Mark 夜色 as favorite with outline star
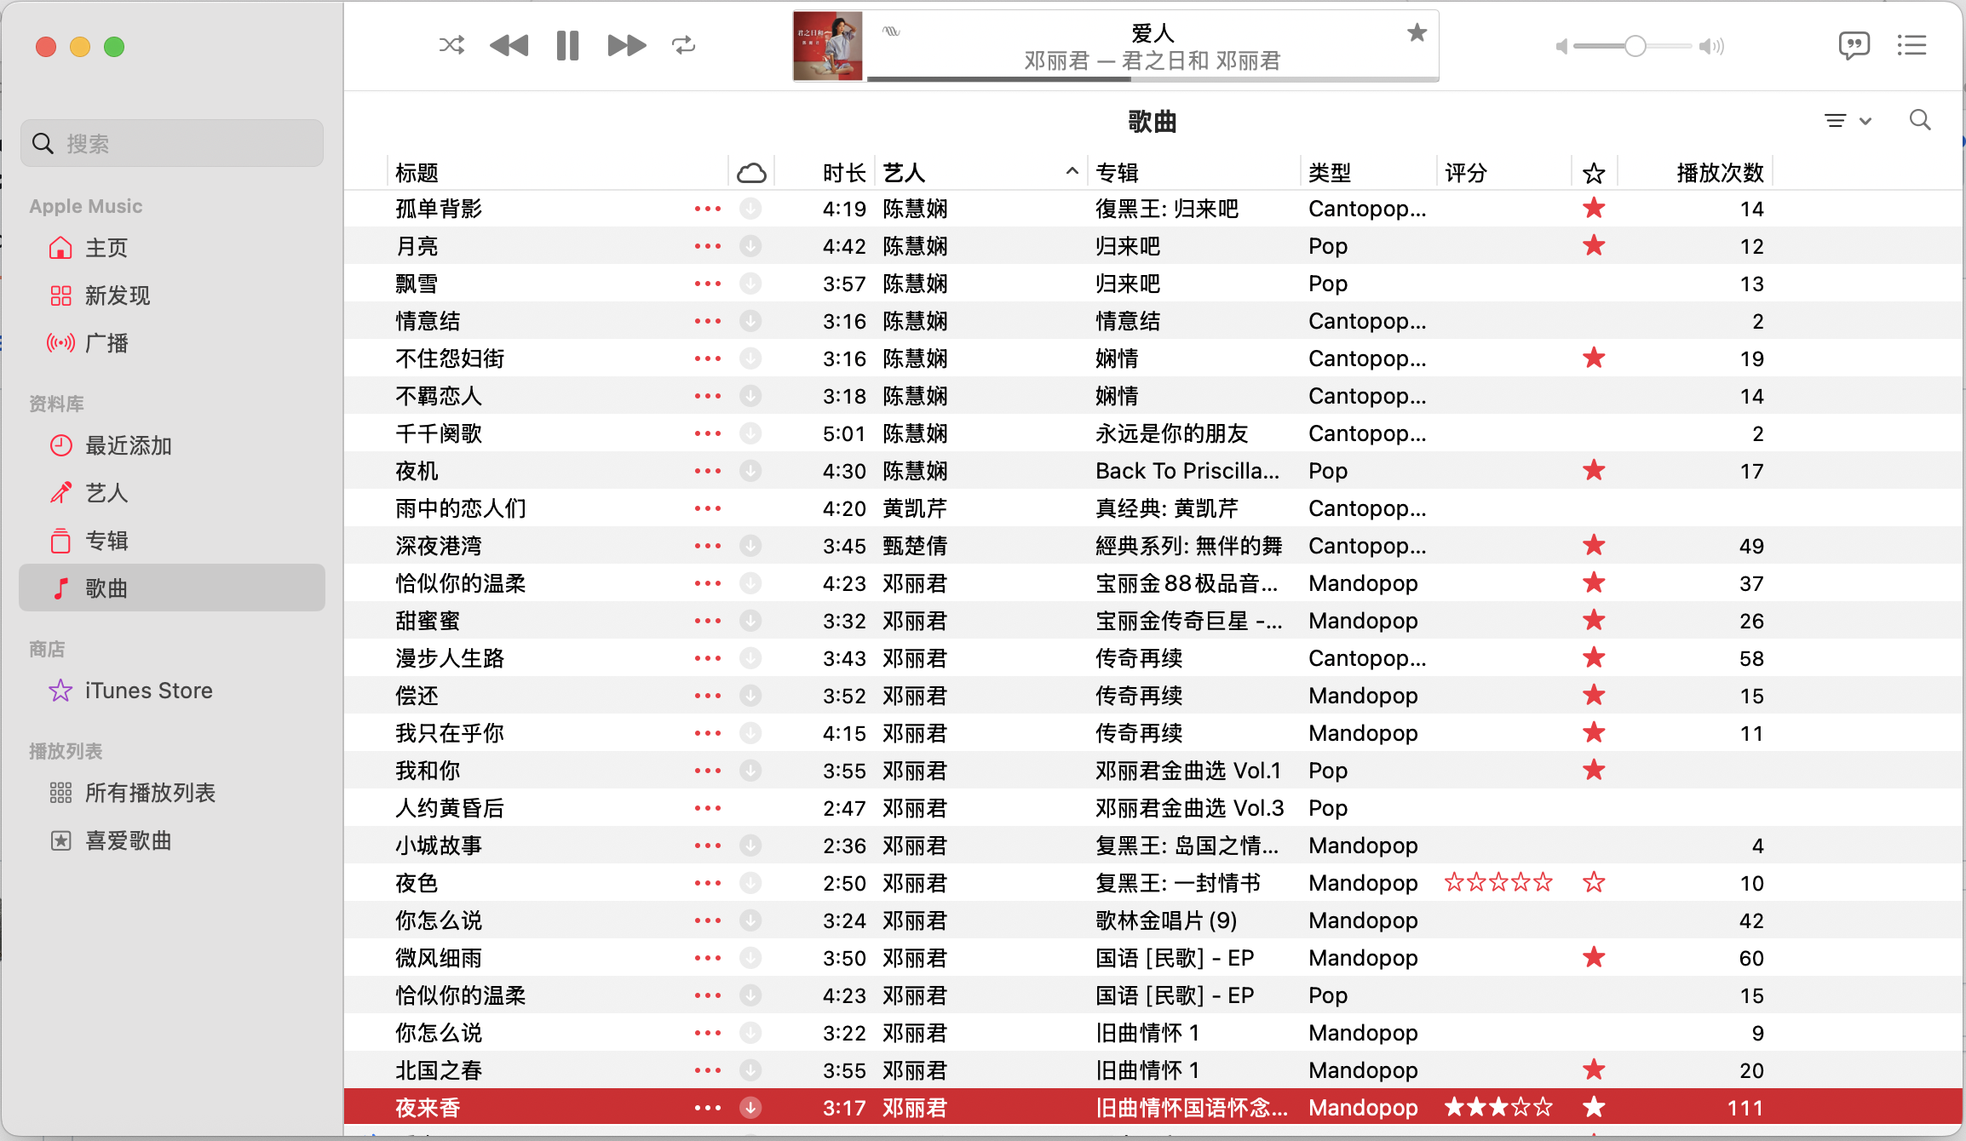Image resolution: width=1966 pixels, height=1141 pixels. point(1594,883)
